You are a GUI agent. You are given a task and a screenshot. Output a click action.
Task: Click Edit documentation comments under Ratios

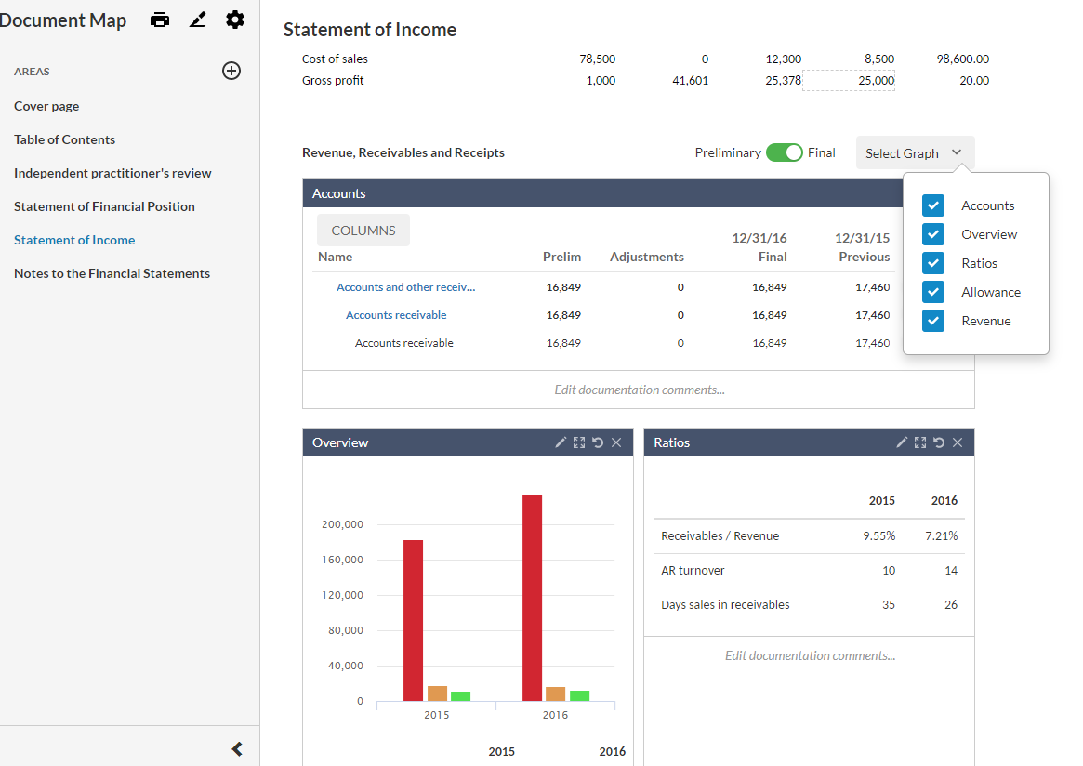809,654
